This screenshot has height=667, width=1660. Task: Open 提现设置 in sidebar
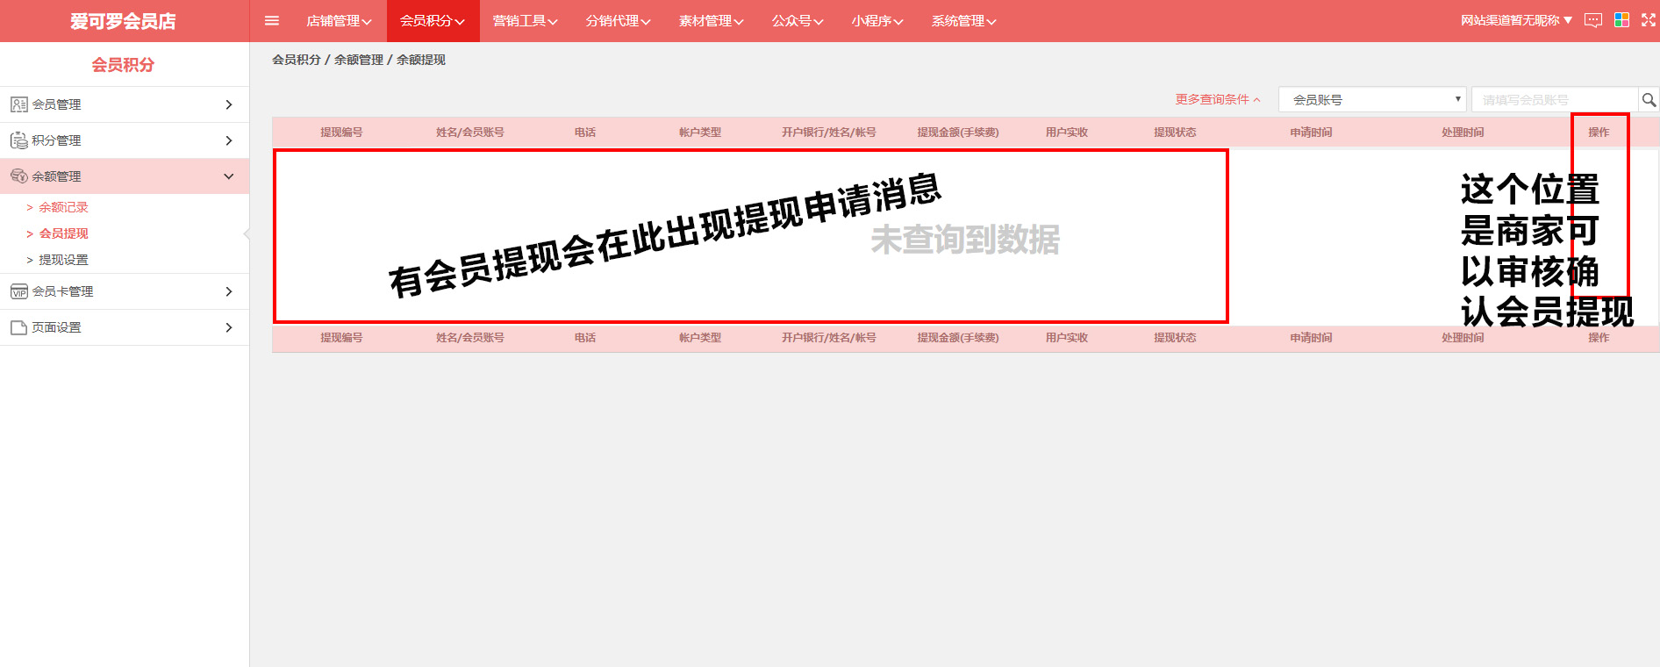tap(63, 260)
